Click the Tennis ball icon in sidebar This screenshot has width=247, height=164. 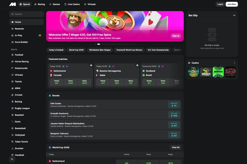pyautogui.click(x=12, y=82)
